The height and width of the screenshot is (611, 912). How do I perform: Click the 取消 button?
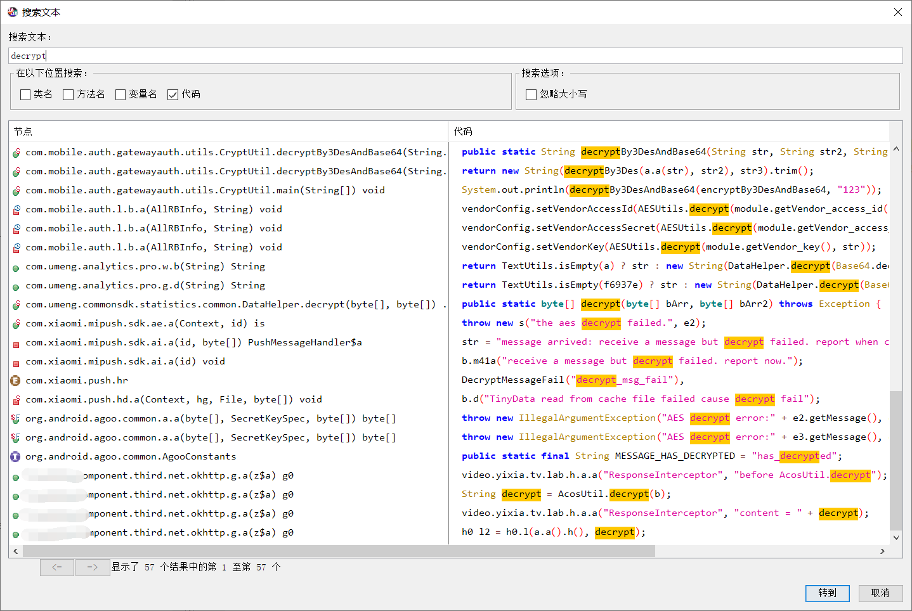tap(880, 593)
